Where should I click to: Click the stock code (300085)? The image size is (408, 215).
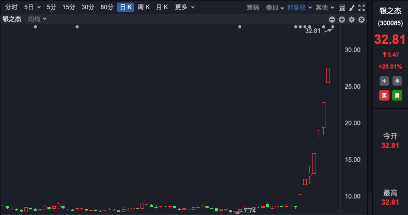pos(390,23)
